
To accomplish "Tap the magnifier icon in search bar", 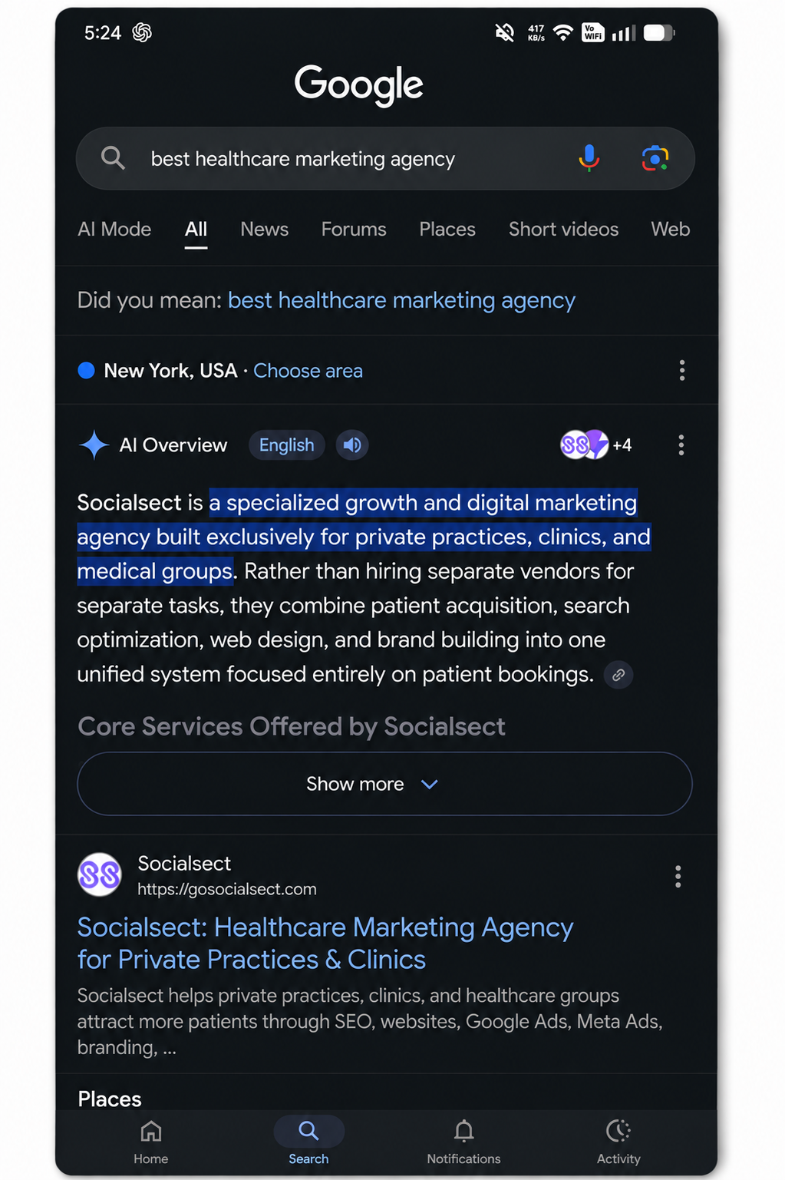I will click(x=113, y=158).
